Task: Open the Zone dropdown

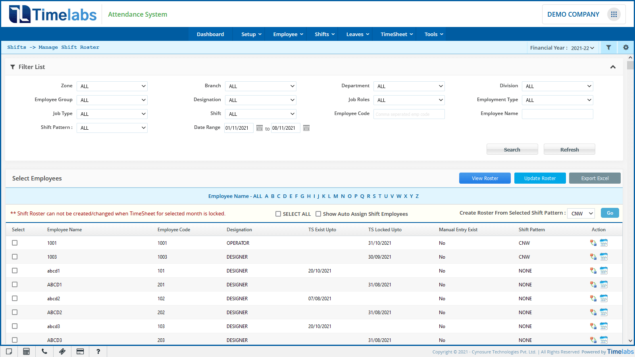Action: [112, 86]
